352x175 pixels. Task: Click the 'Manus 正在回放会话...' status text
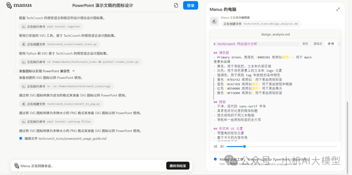(x=37, y=166)
